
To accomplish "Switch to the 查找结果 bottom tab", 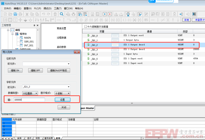I will pos(48,138).
